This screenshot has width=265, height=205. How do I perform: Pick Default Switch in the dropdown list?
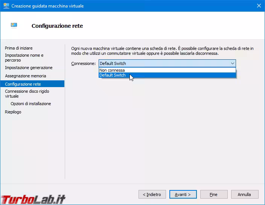(113, 75)
